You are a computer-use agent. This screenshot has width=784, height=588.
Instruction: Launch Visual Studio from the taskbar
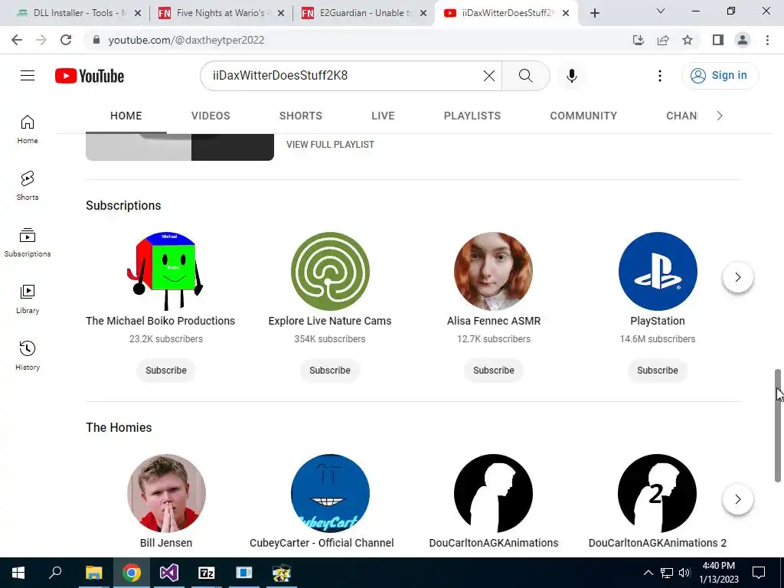(169, 573)
